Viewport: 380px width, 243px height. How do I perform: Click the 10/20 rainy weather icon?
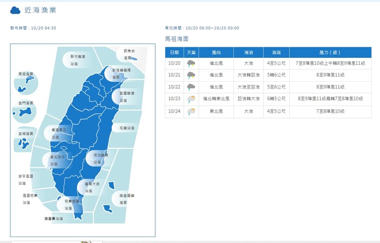[191, 63]
